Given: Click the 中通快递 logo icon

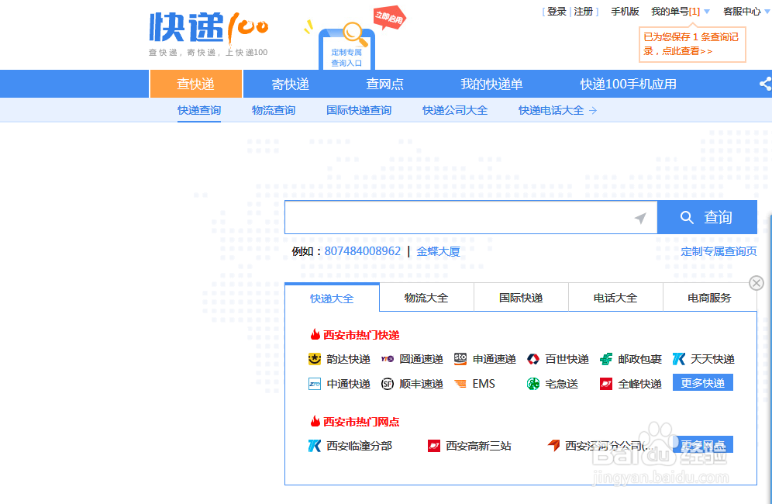Looking at the screenshot, I should [315, 384].
